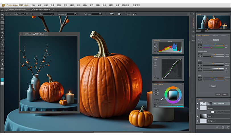Click the FX layer effects button
Viewport: 231px width, 136px height.
217,127
